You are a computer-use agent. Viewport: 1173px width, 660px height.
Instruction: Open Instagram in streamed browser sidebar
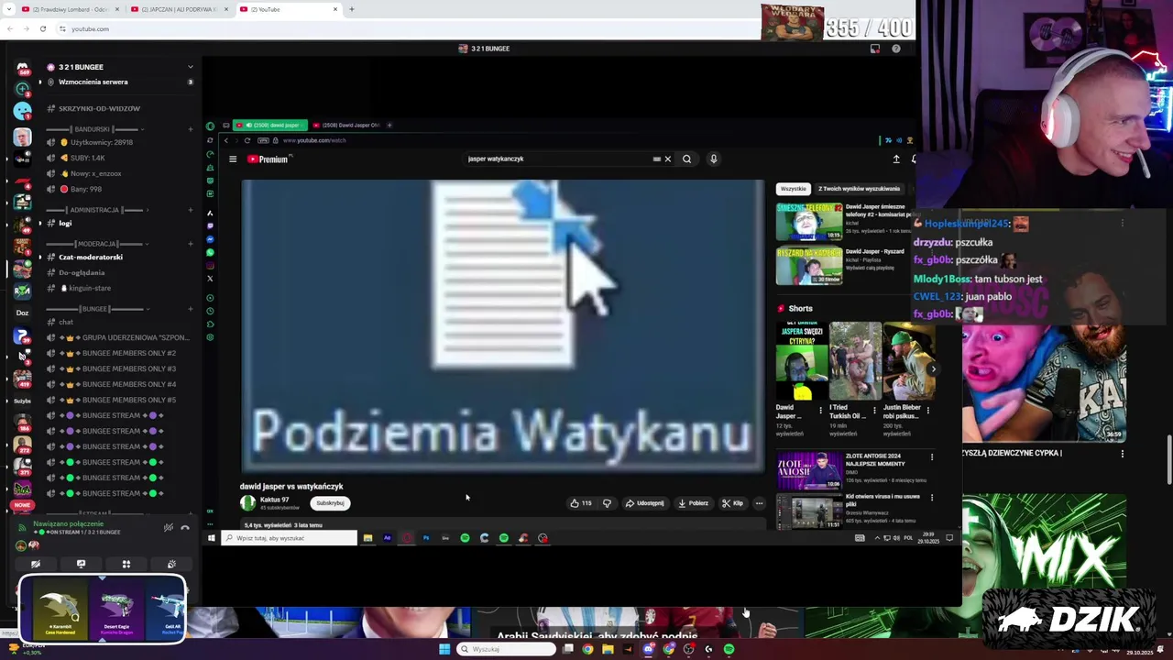click(x=210, y=266)
